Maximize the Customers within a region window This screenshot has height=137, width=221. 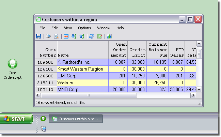(x=190, y=19)
